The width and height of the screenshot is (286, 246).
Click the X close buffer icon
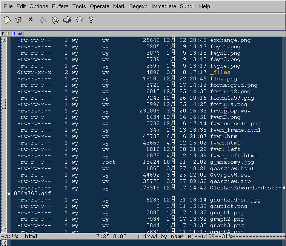(31, 19)
